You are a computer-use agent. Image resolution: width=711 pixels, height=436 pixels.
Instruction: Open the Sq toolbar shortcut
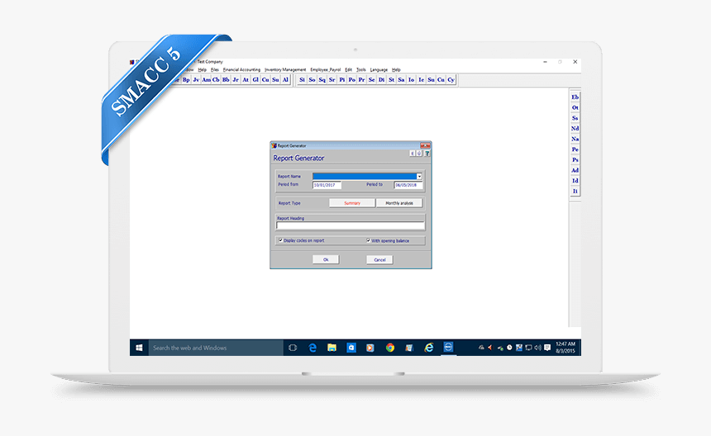pos(322,79)
